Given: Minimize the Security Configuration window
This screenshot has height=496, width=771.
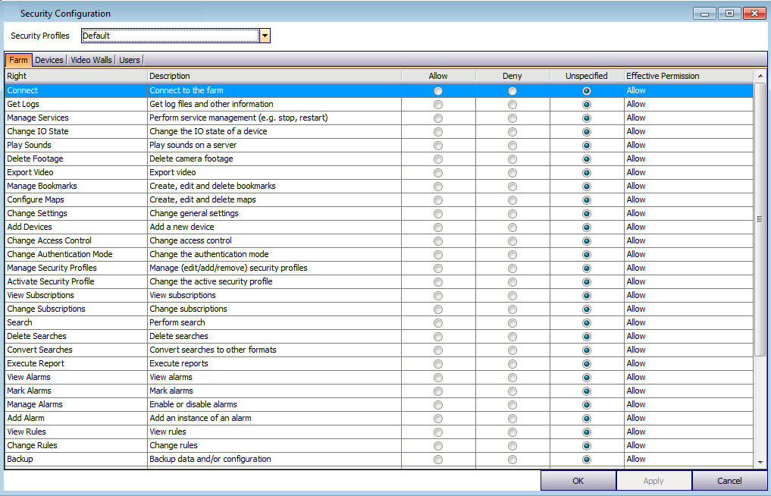Looking at the screenshot, I should pyautogui.click(x=704, y=14).
